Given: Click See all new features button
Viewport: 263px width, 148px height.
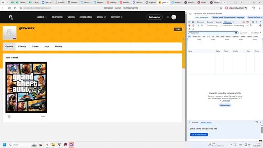Looking at the screenshot, I should click(x=199, y=134).
